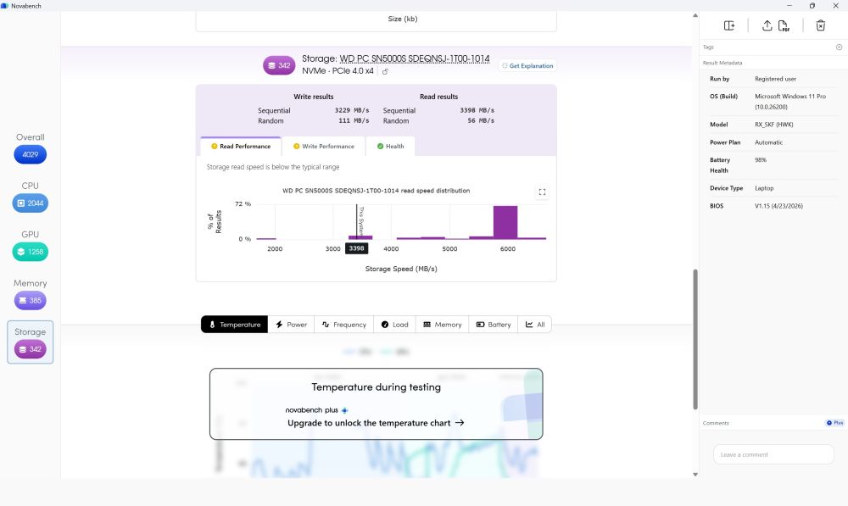Image resolution: width=848 pixels, height=506 pixels.
Task: Select the Power chart tab
Action: click(291, 325)
